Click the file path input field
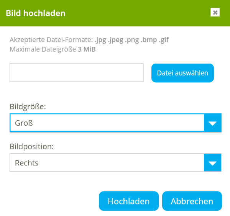This screenshot has height=216, width=230. click(76, 73)
